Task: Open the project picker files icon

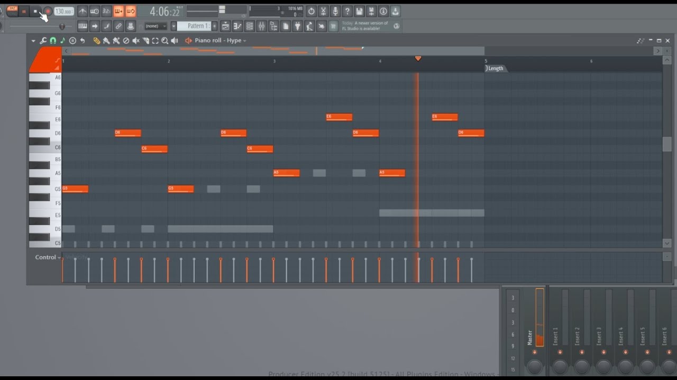Action: click(x=286, y=26)
